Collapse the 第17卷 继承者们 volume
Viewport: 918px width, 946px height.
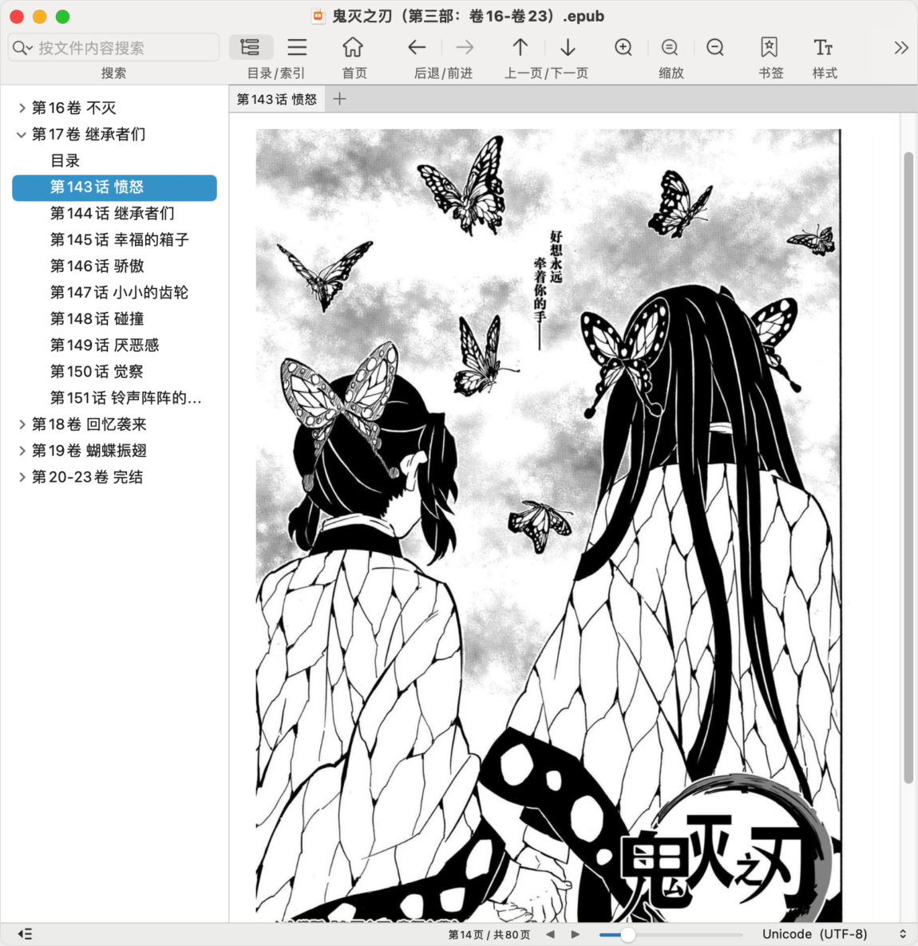click(x=22, y=135)
